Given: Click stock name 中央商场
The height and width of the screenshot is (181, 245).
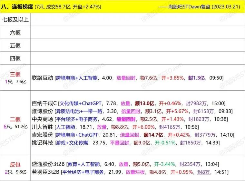Looking at the screenshot, I should (x=42, y=119).
